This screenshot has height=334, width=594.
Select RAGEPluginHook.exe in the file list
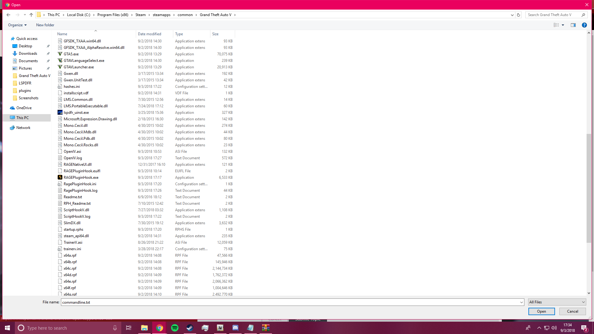tap(81, 178)
